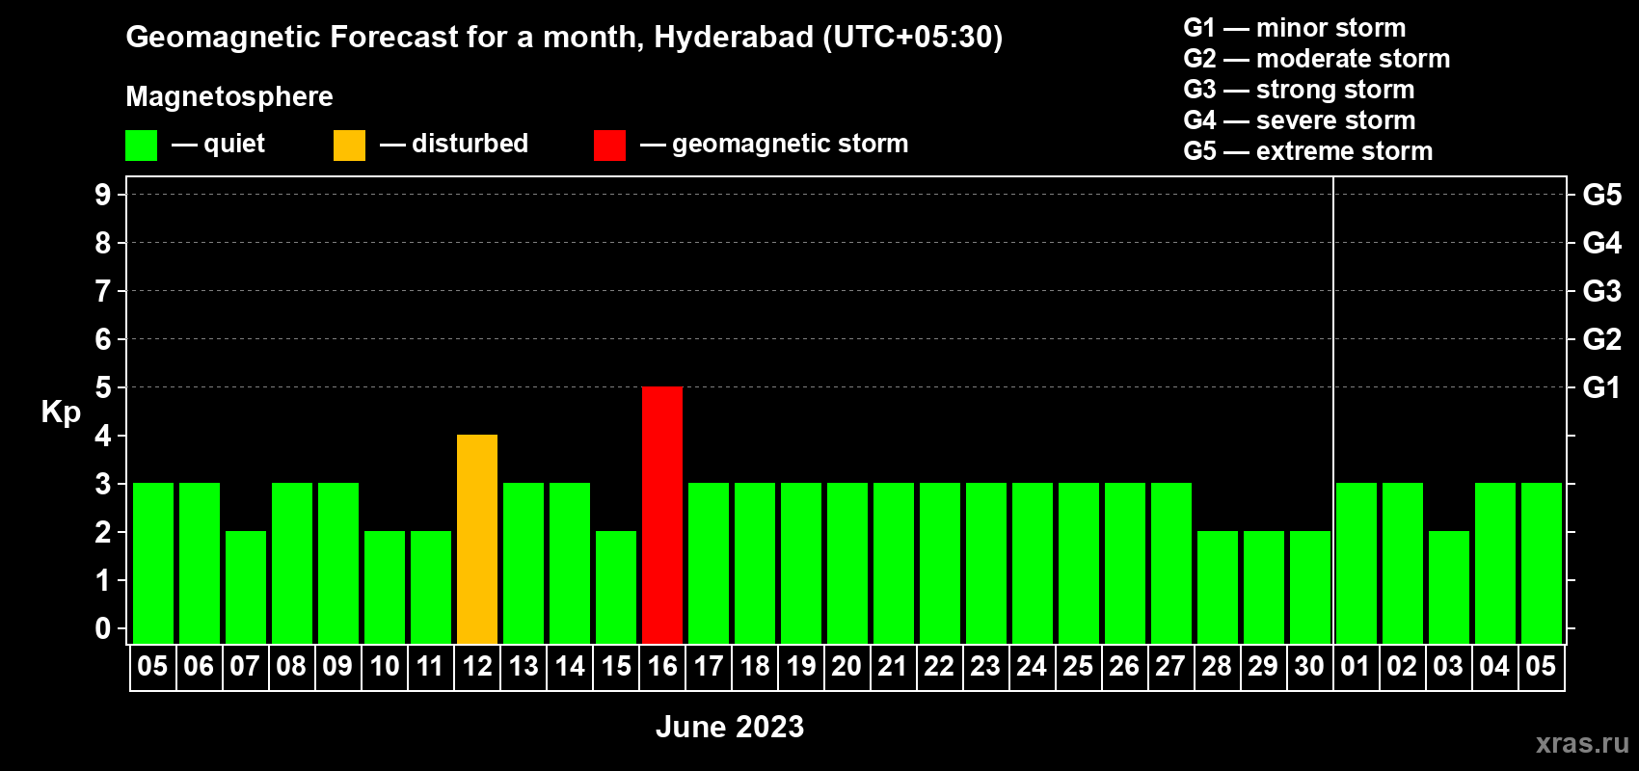Image resolution: width=1639 pixels, height=771 pixels.
Task: Select the red storm bar above date 16
Action: tap(662, 515)
